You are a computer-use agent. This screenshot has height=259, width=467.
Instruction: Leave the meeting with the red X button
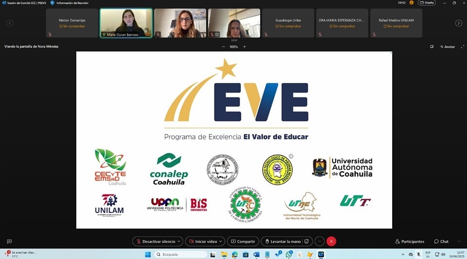331,242
